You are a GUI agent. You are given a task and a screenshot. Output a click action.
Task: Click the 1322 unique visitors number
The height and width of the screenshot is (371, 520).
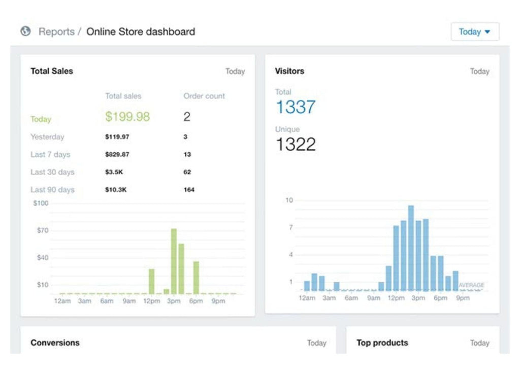[295, 144]
